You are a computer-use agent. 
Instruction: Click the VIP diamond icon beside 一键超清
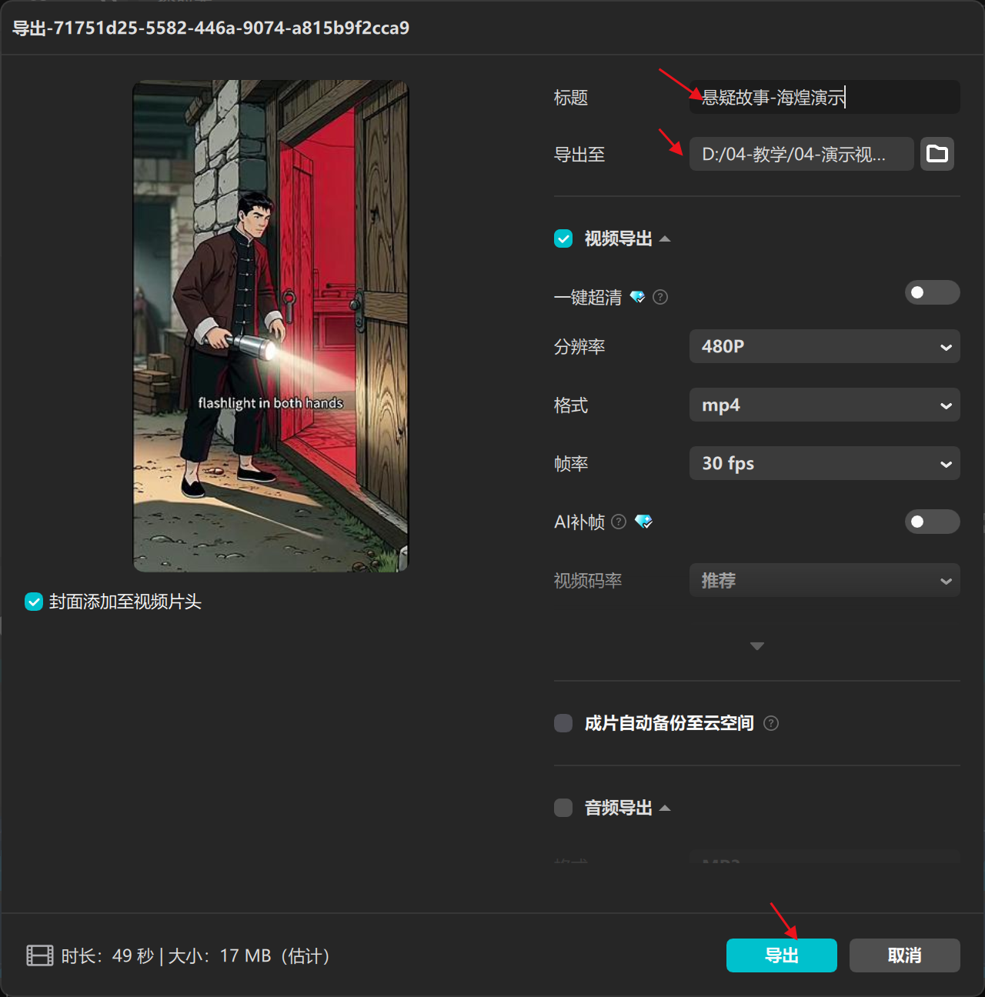pos(638,297)
